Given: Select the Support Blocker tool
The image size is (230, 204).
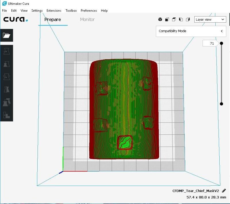Looking at the screenshot, I should coord(6,115).
